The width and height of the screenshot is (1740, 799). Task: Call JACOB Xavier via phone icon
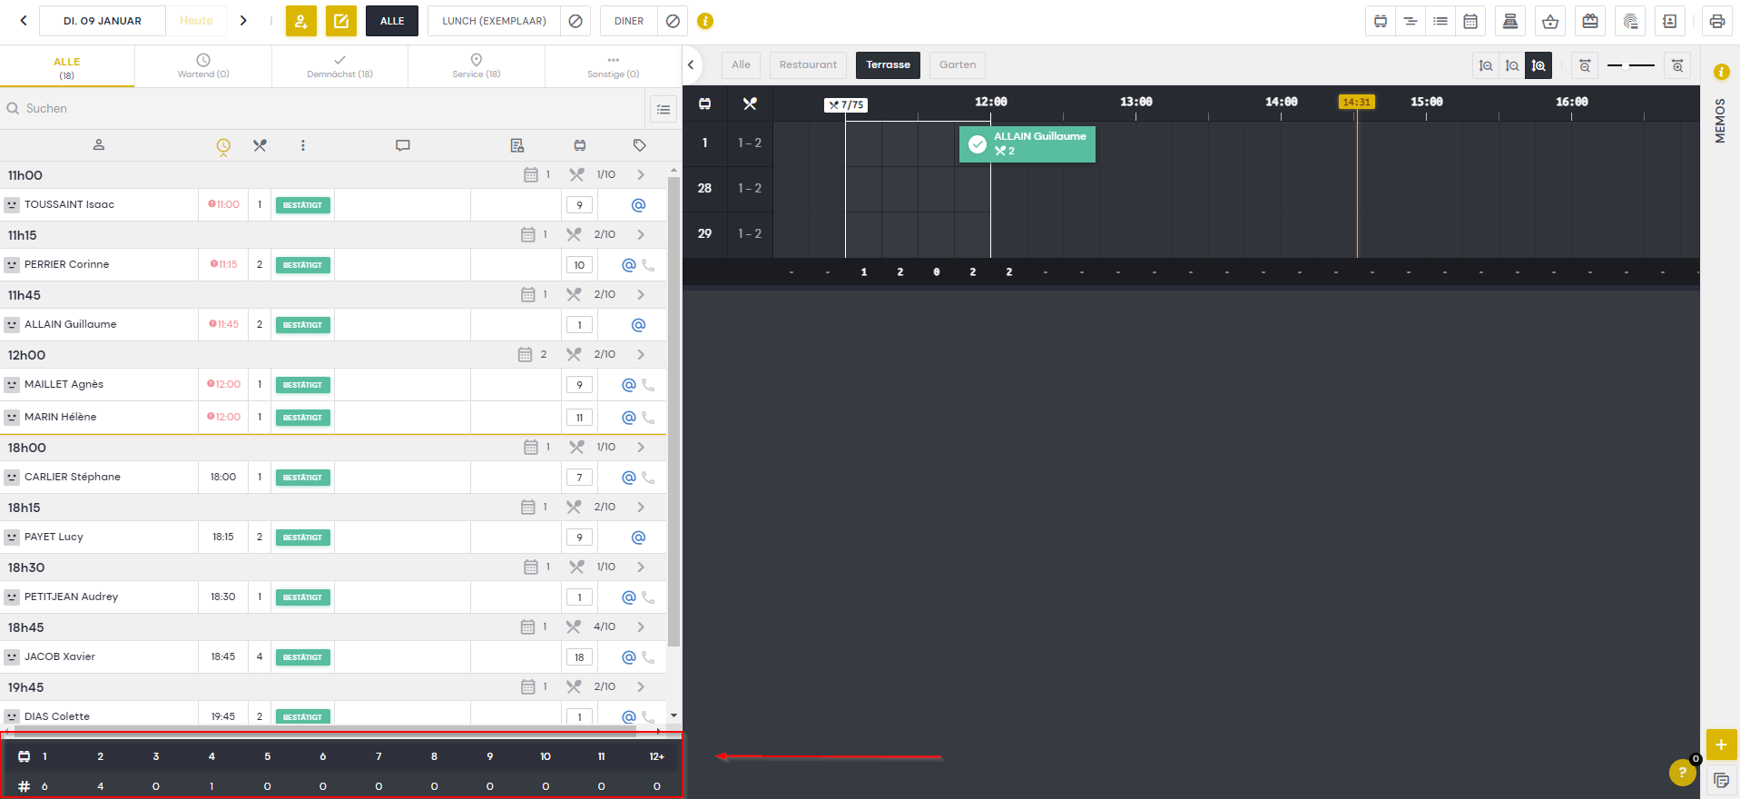point(648,657)
